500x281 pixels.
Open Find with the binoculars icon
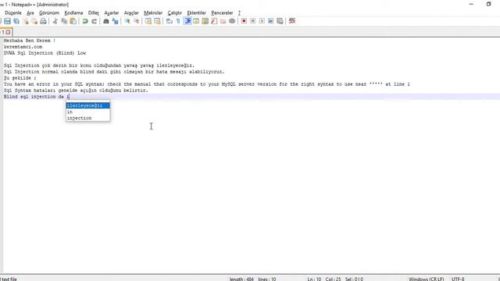tap(106, 21)
